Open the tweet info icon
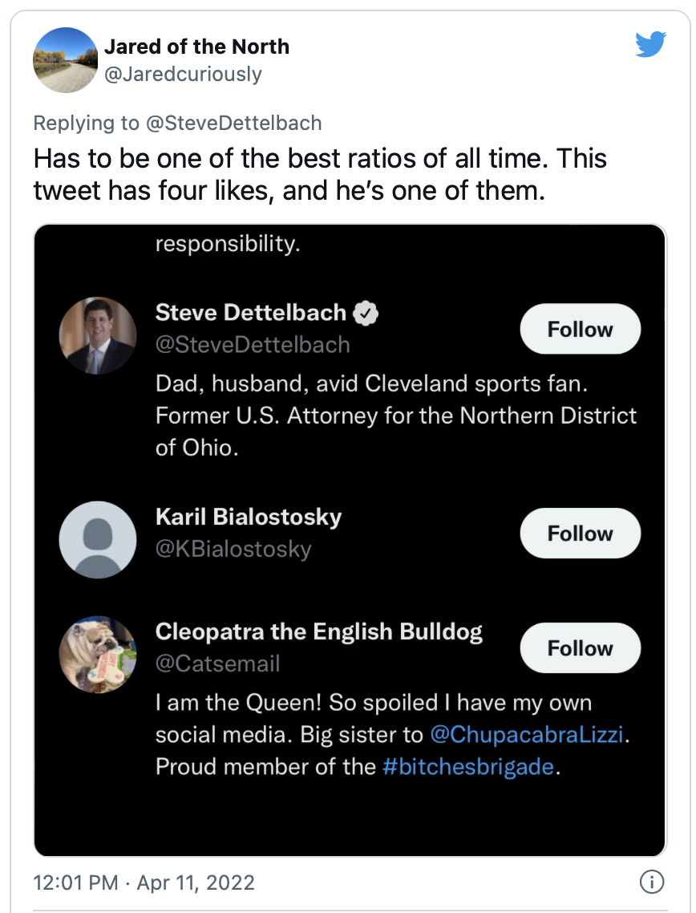 [x=651, y=883]
